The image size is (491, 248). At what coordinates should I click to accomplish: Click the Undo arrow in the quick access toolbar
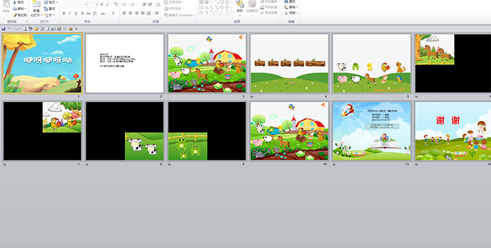click(x=9, y=29)
